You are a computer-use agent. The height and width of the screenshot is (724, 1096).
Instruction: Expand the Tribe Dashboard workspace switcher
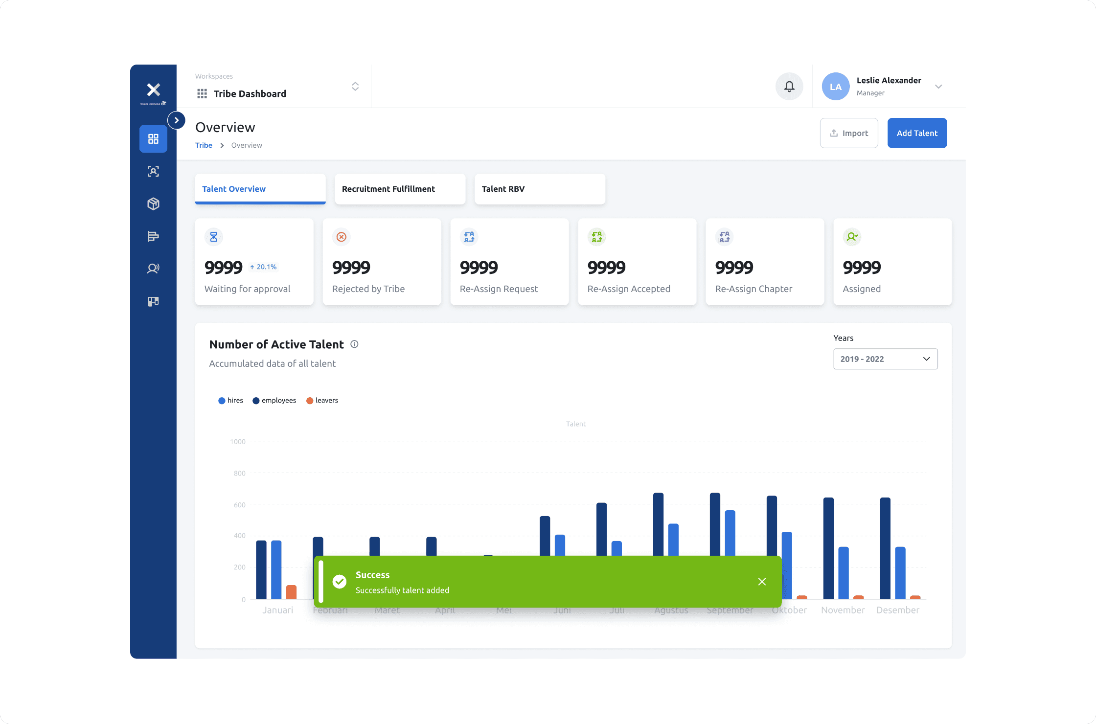(355, 87)
